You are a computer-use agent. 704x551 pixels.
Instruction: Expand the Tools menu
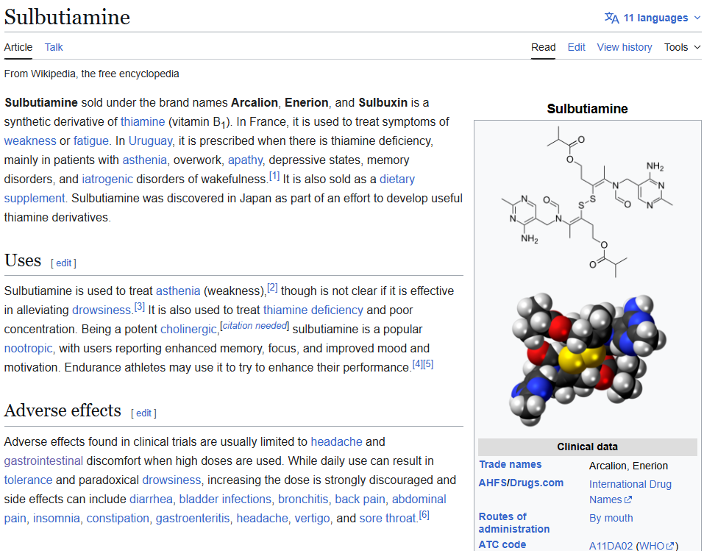682,47
